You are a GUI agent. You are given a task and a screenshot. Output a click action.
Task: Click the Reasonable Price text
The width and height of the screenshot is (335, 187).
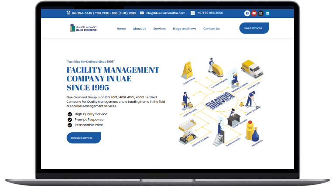click(89, 125)
